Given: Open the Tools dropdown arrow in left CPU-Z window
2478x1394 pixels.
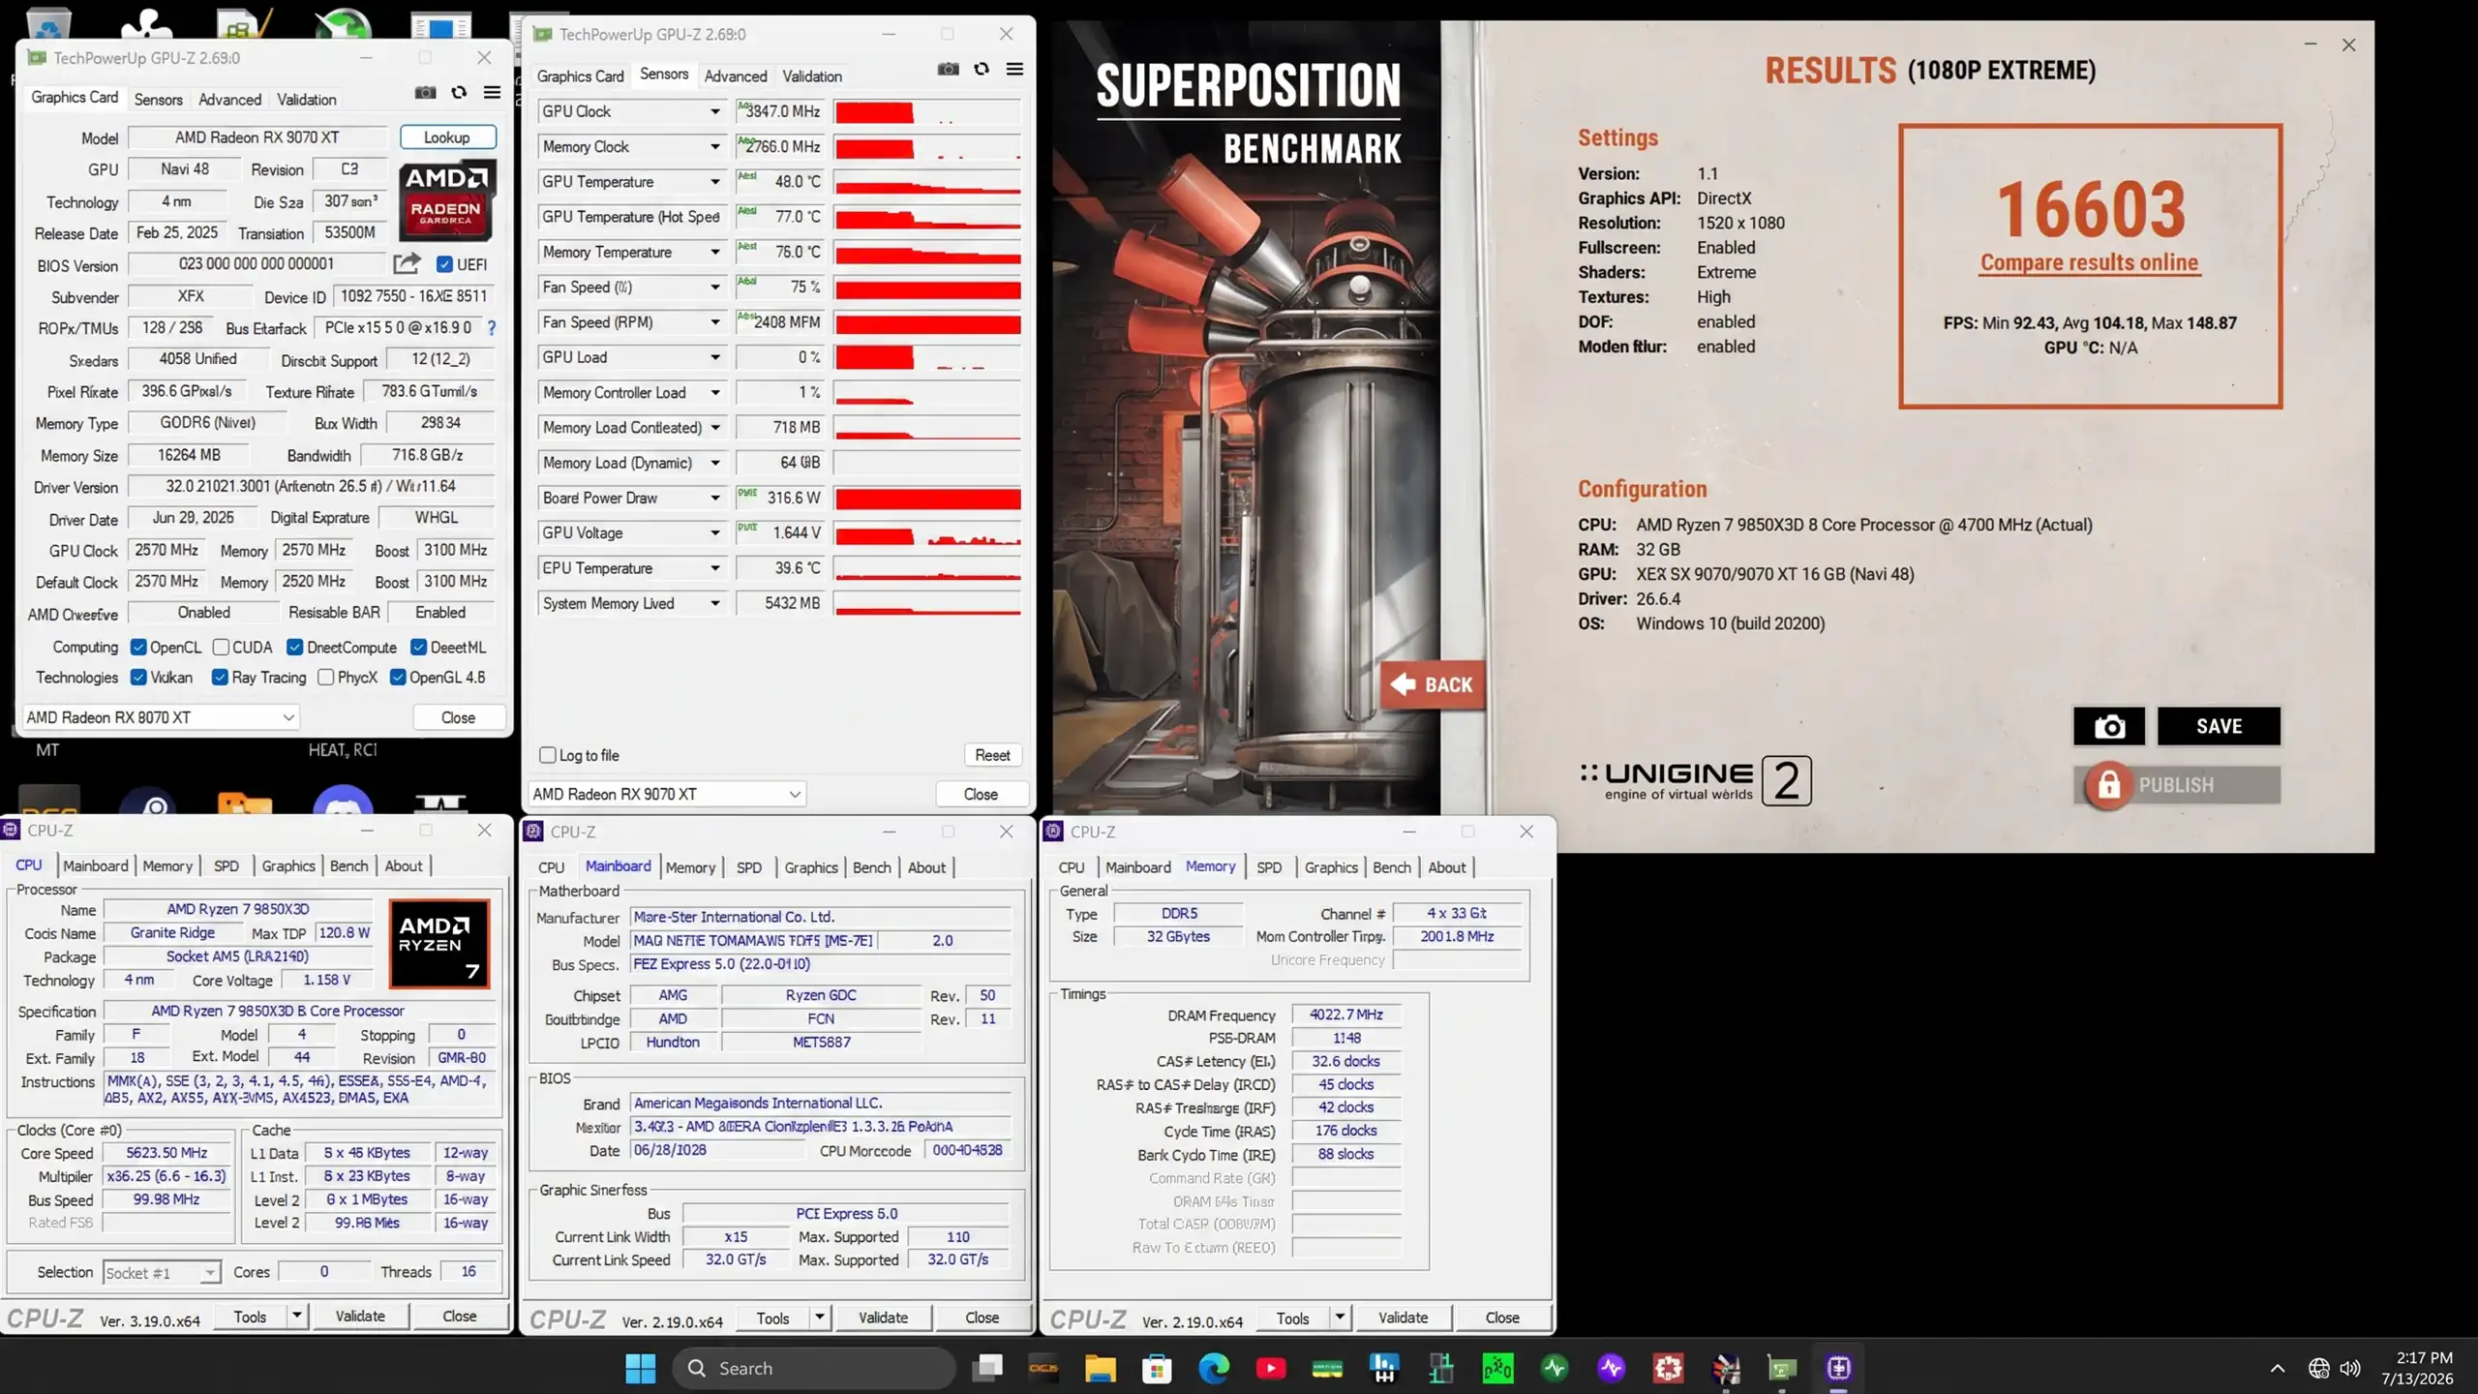Looking at the screenshot, I should pos(296,1317).
